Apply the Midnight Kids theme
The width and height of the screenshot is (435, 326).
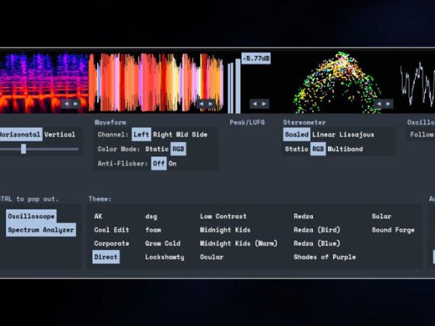(225, 230)
